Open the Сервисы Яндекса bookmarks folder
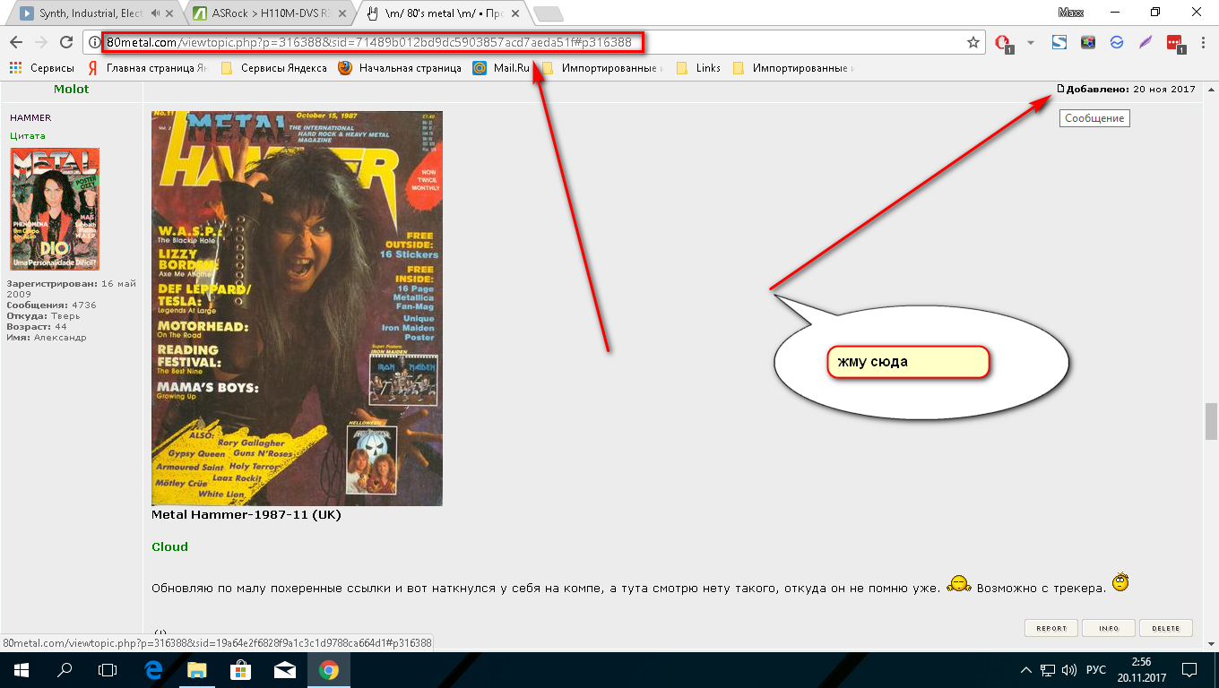Screen dimensions: 1219x688 pos(274,68)
